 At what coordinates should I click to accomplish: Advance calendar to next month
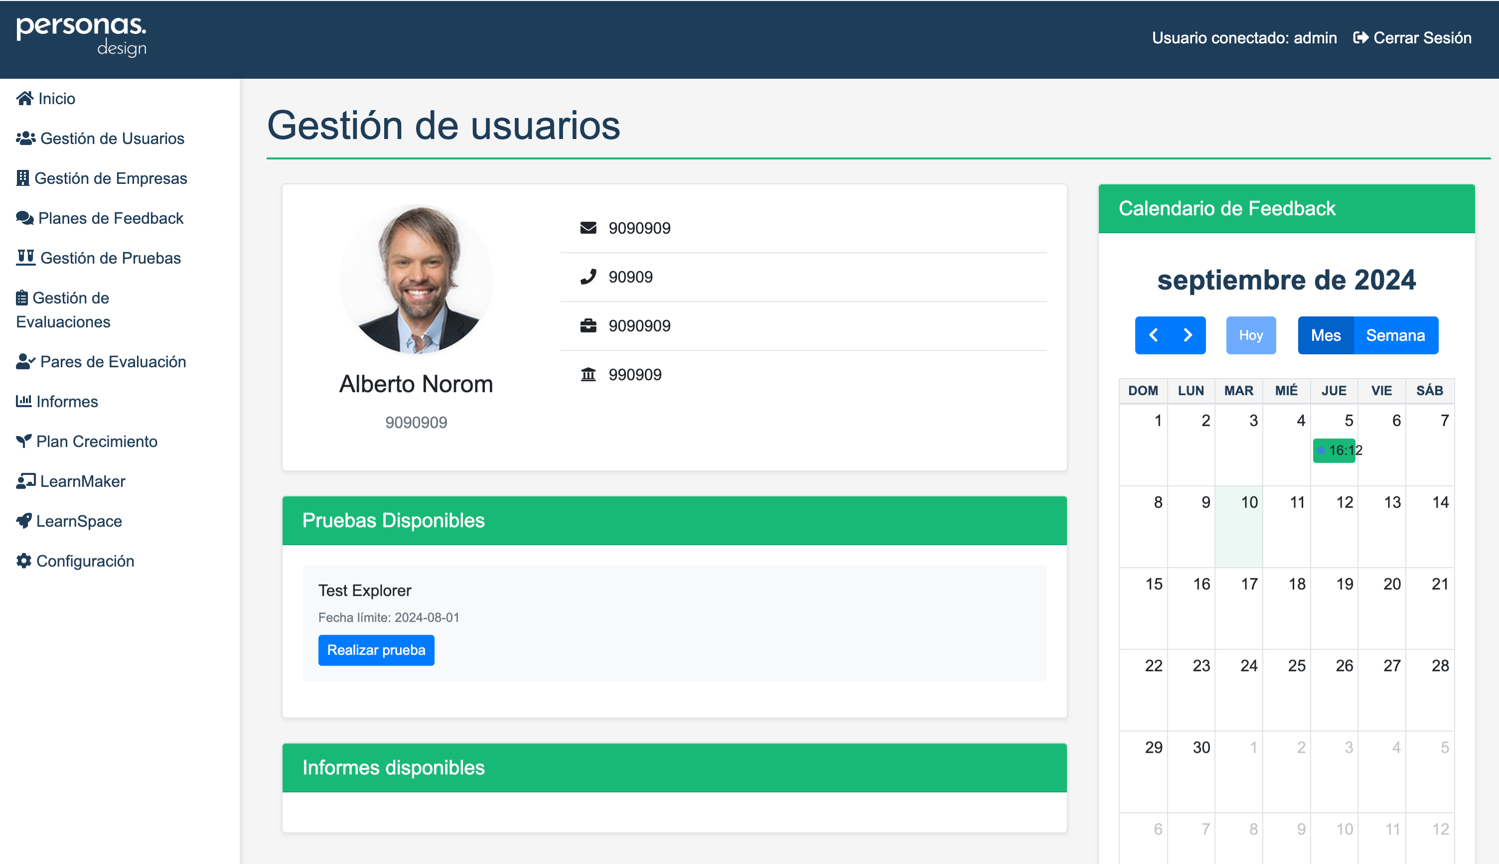pos(1188,335)
